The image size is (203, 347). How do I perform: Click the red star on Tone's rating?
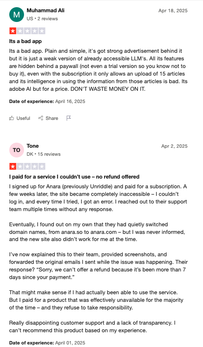(x=13, y=166)
